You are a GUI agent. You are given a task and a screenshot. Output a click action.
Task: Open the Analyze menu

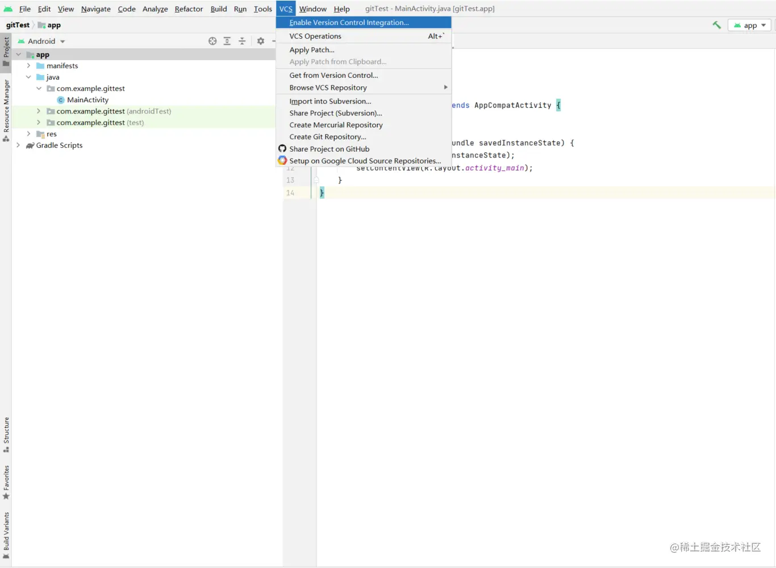pyautogui.click(x=155, y=9)
